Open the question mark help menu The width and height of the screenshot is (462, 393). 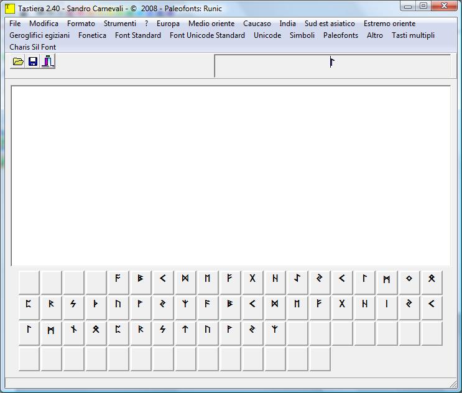tap(147, 24)
